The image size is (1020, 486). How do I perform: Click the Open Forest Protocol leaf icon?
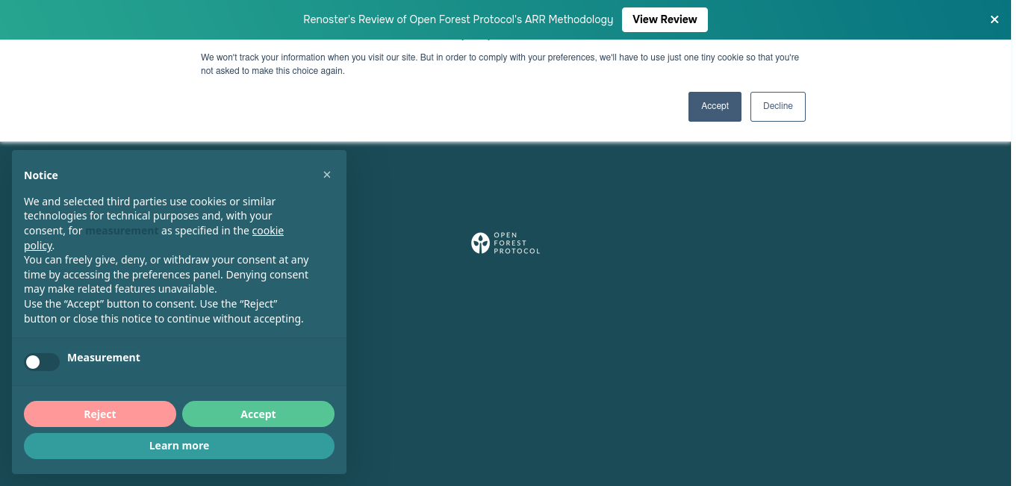tap(480, 243)
